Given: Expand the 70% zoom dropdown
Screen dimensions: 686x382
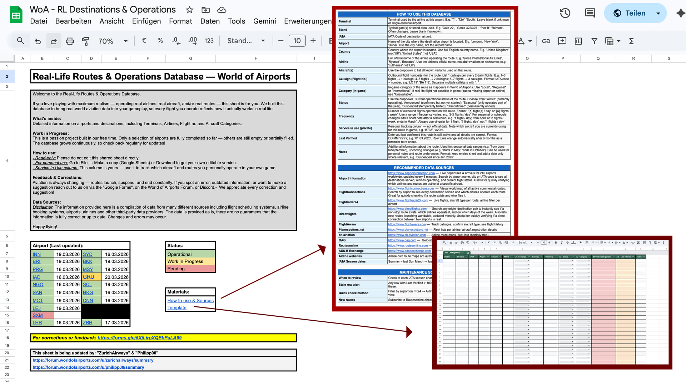Looking at the screenshot, I should [125, 41].
